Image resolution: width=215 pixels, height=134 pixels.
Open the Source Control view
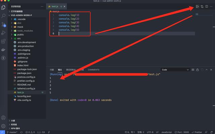[3, 25]
